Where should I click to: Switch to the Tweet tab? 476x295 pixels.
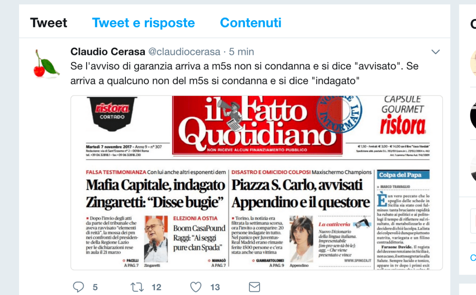point(48,23)
